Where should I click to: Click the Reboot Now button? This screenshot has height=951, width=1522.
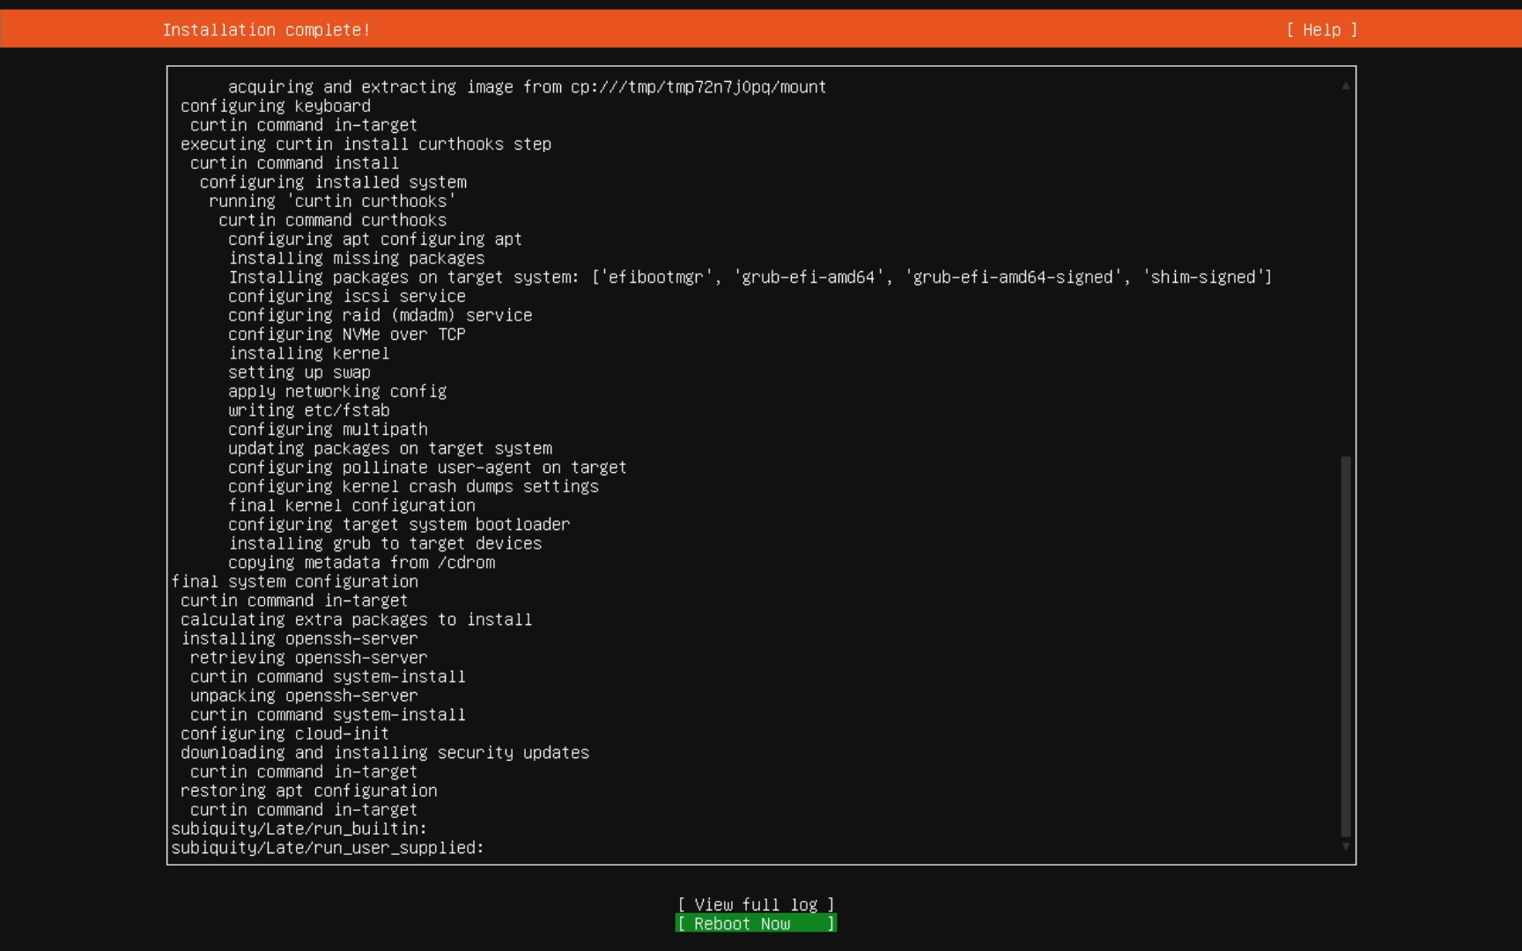(x=756, y=924)
